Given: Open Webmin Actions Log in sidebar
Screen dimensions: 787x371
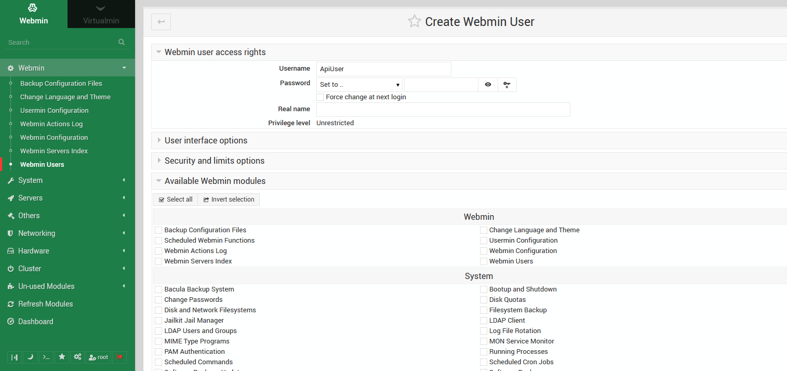Looking at the screenshot, I should [x=51, y=124].
